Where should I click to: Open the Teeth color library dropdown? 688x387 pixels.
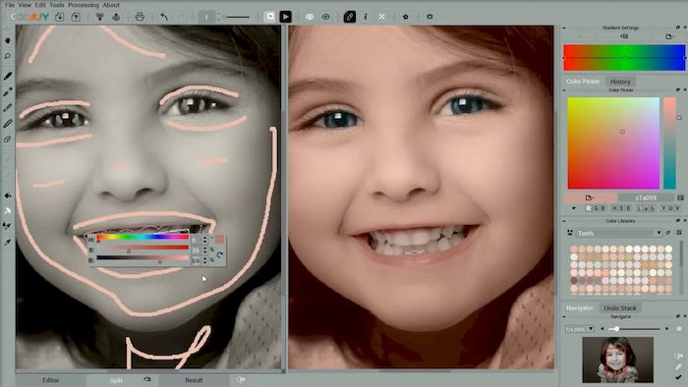tap(618, 233)
